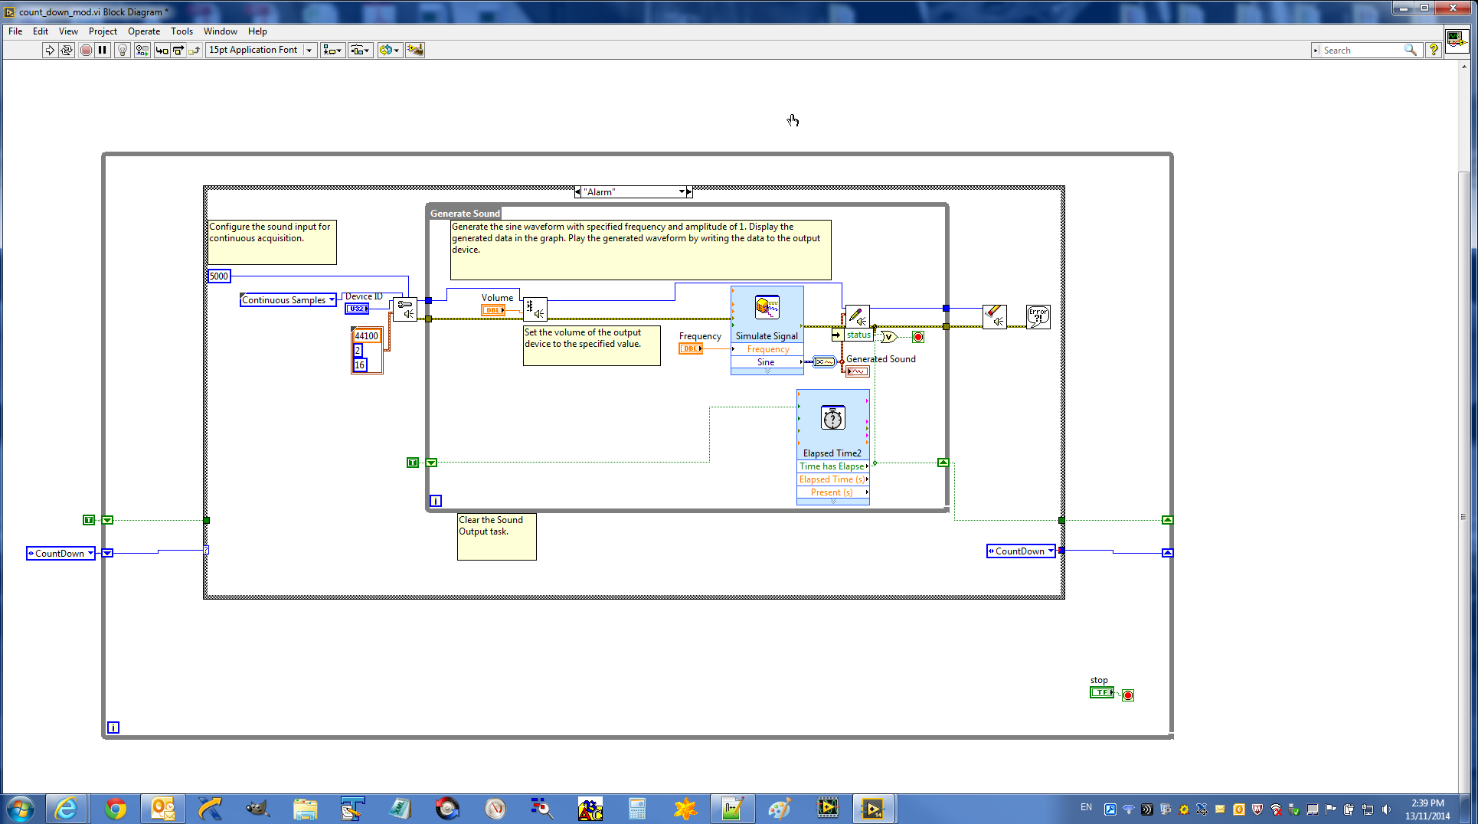Viewport: 1478px width, 824px height.
Task: Go to next case arrow
Action: (689, 192)
